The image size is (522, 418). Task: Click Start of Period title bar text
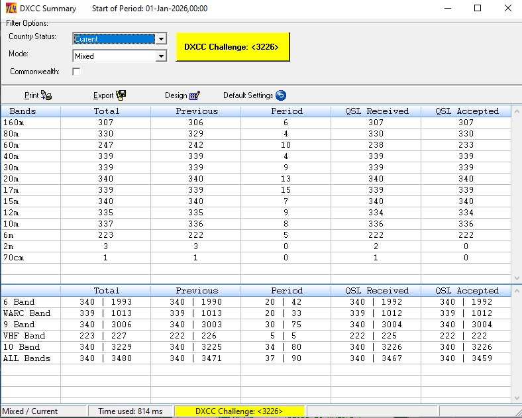point(150,9)
